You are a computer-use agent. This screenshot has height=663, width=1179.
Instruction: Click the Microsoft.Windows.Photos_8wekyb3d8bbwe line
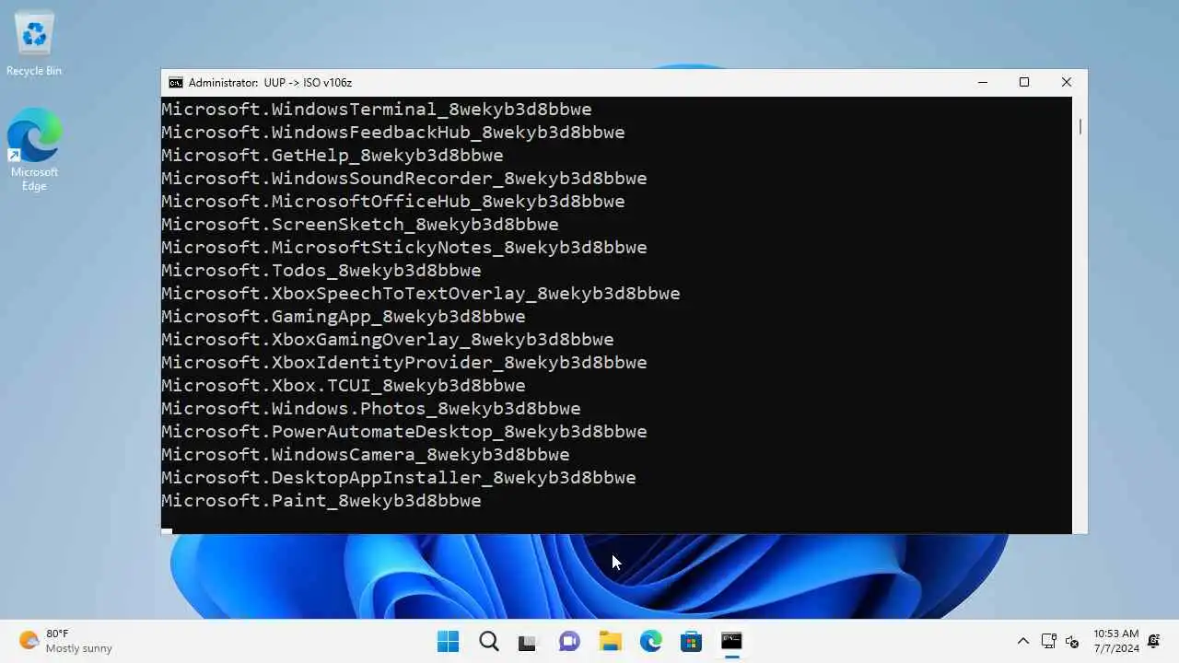click(x=371, y=409)
